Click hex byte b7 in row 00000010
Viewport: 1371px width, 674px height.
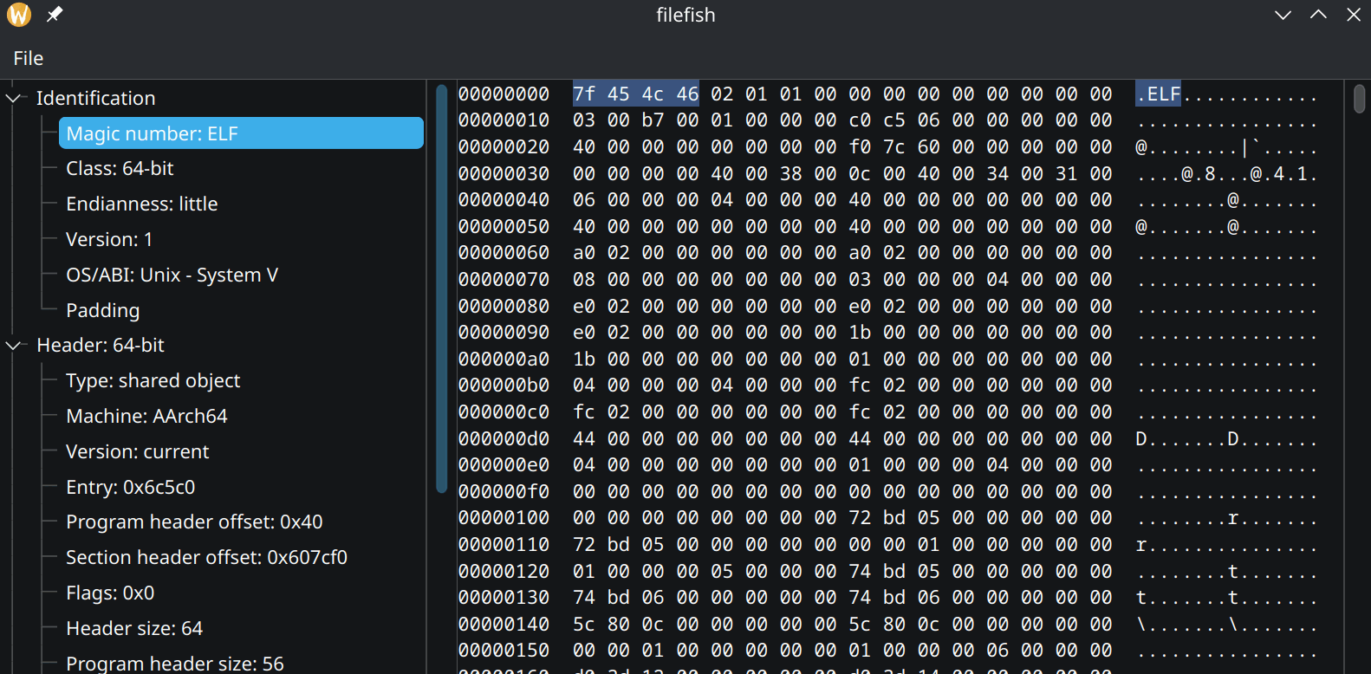pos(653,120)
